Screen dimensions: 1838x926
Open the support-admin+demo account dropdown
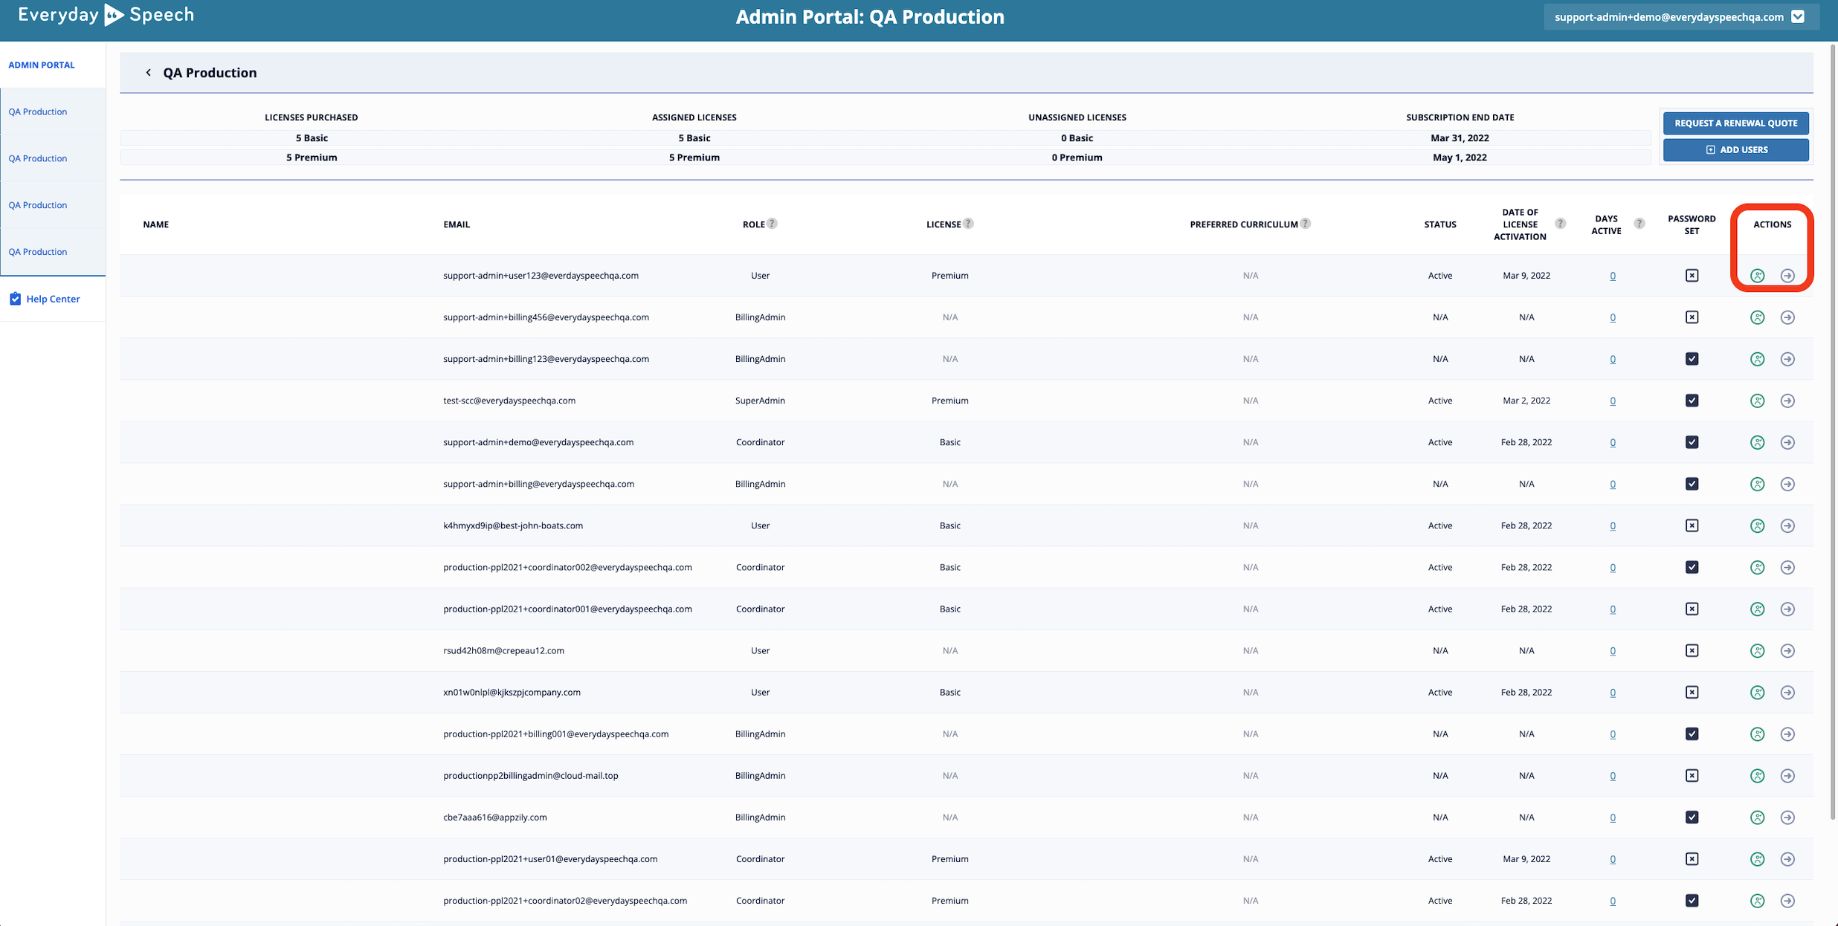[1681, 16]
